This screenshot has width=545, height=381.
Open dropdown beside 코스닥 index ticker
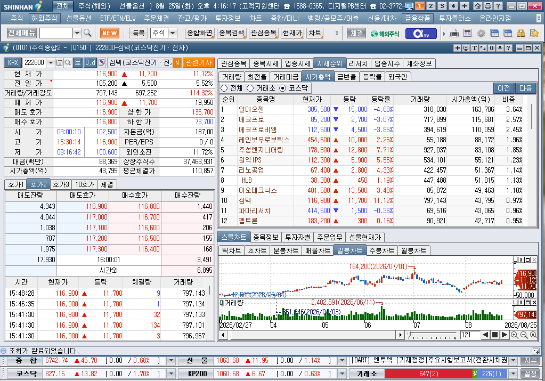[x=170, y=374]
